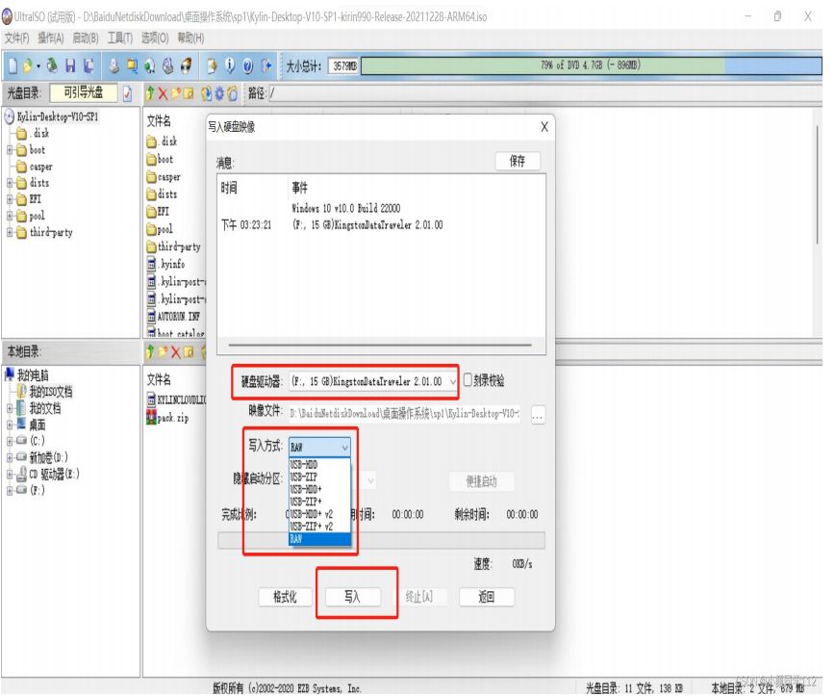The height and width of the screenshot is (696, 835).
Task: Click the toolbar icon left of Info
Action: (x=212, y=66)
